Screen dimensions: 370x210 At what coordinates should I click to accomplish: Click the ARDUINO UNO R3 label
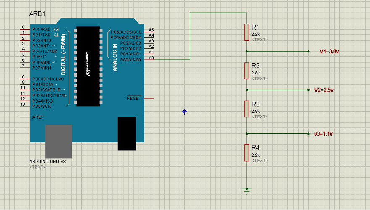[47, 161]
